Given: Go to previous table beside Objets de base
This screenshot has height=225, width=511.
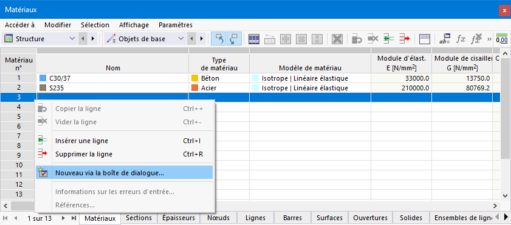Looking at the screenshot, I should click(191, 39).
